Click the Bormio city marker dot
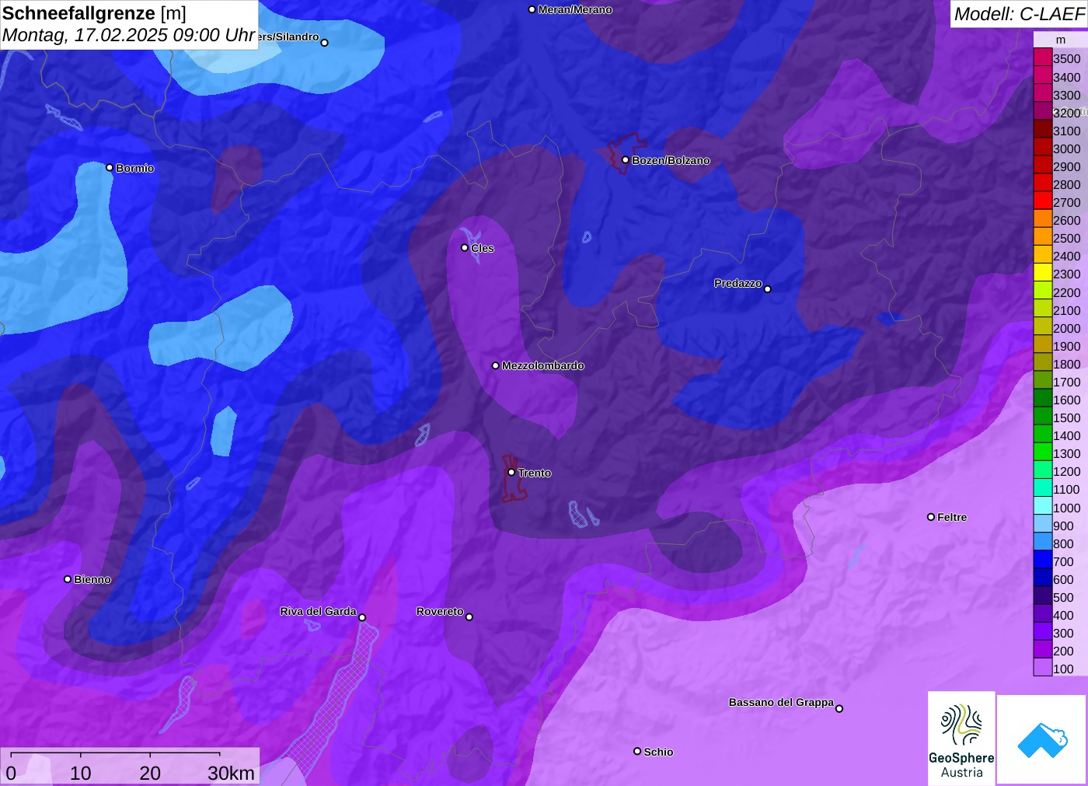Viewport: 1088px width, 786px height. click(x=110, y=167)
